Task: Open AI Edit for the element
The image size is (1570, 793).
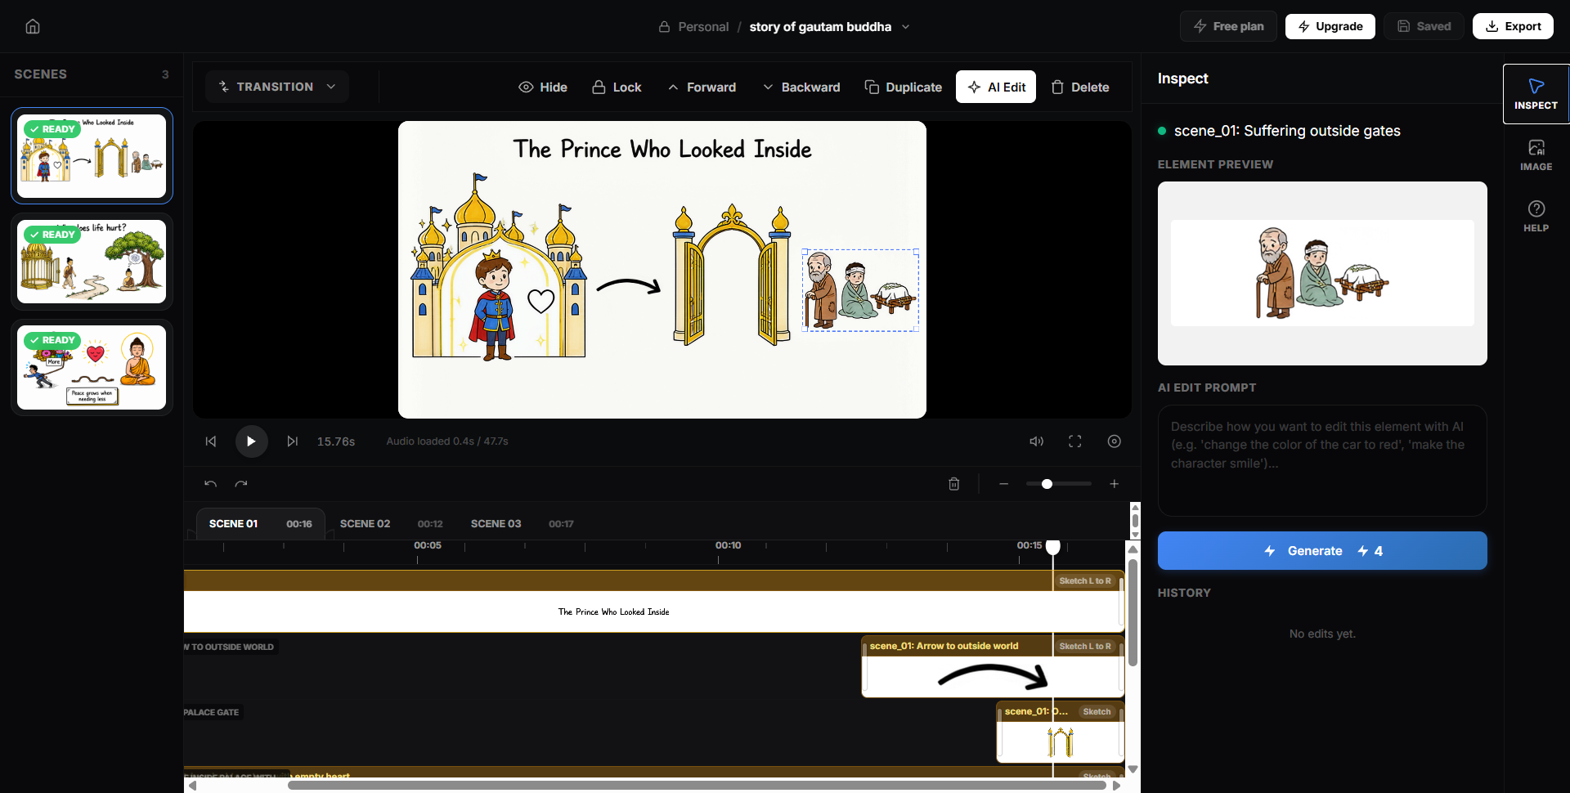Action: tap(996, 87)
